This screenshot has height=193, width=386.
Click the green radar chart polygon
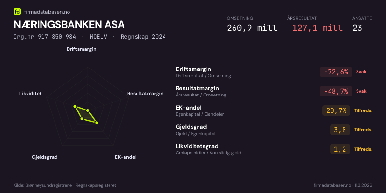click(x=85, y=114)
